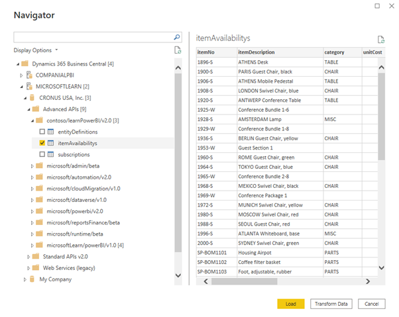Click the microsoft/reportsFinance/beta folder icon
Screen dimensions: 399x317
click(39, 222)
